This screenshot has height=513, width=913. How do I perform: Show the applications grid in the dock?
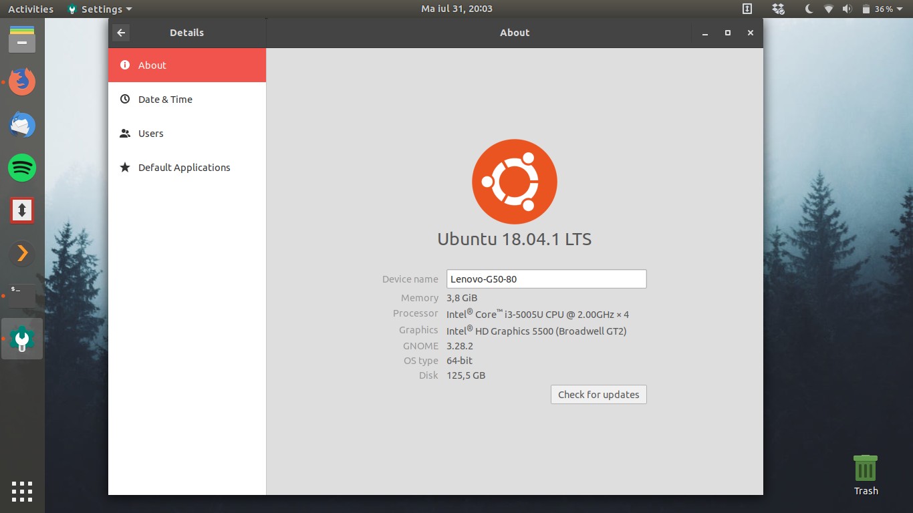22,491
